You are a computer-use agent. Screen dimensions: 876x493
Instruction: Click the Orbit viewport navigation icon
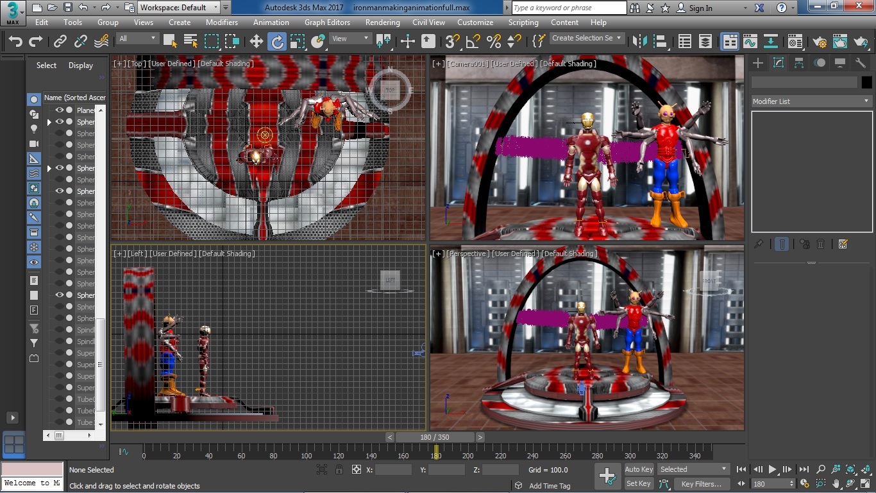851,484
